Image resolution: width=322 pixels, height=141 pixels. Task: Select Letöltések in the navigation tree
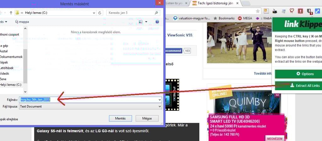7,68
